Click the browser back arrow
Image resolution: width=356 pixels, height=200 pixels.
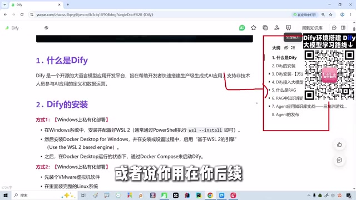5,14
